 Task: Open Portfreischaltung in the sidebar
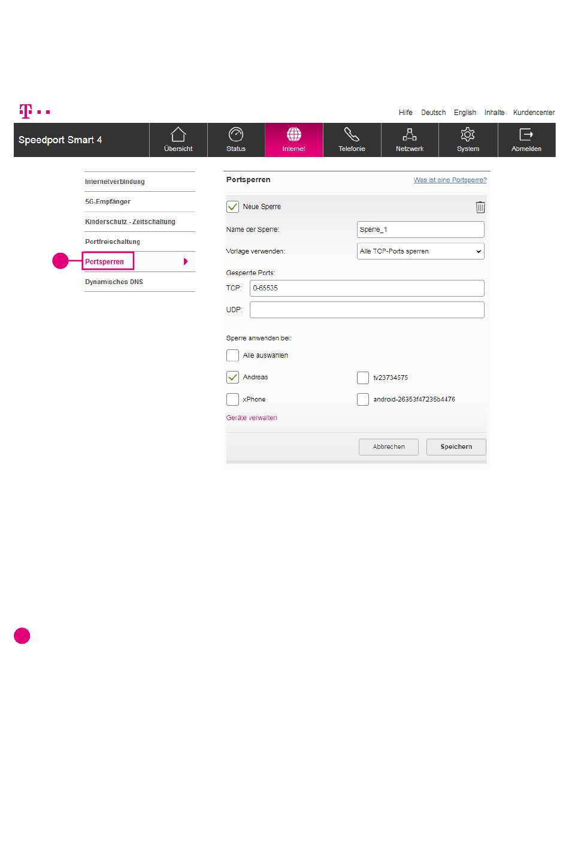113,242
